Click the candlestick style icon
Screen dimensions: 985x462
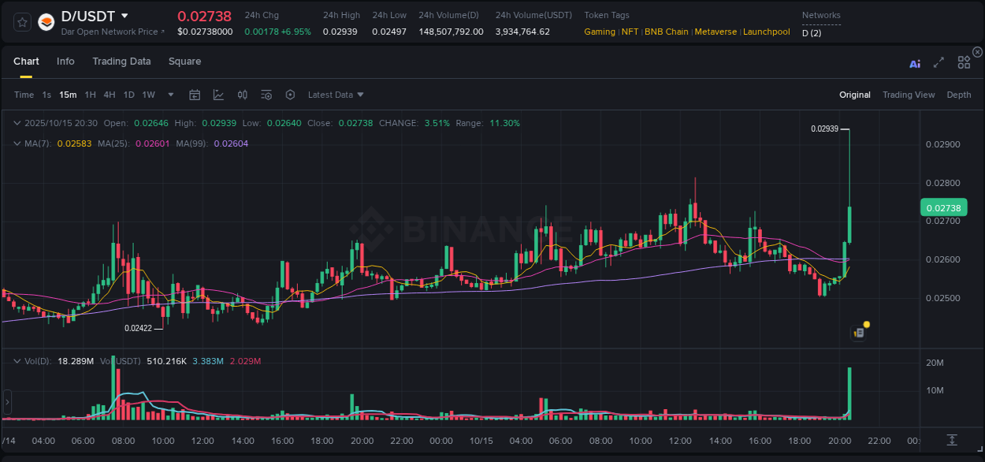point(242,94)
